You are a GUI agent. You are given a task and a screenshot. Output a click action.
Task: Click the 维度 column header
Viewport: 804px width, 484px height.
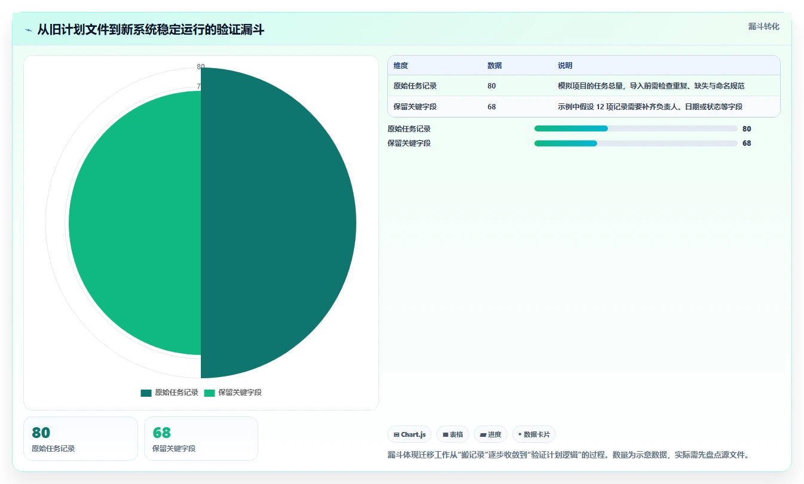(x=401, y=66)
